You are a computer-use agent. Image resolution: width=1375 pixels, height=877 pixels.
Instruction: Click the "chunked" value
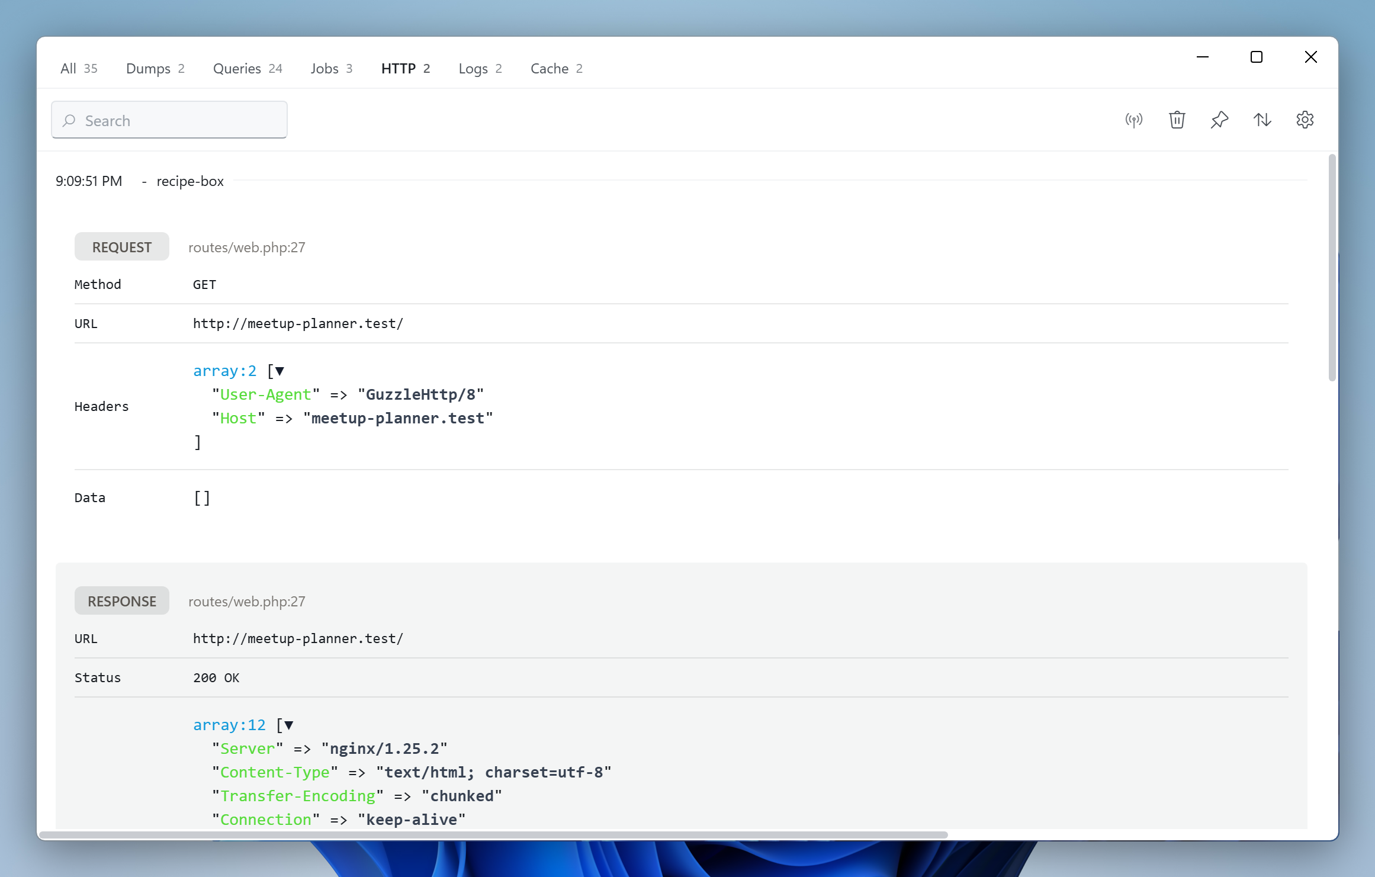coord(462,796)
